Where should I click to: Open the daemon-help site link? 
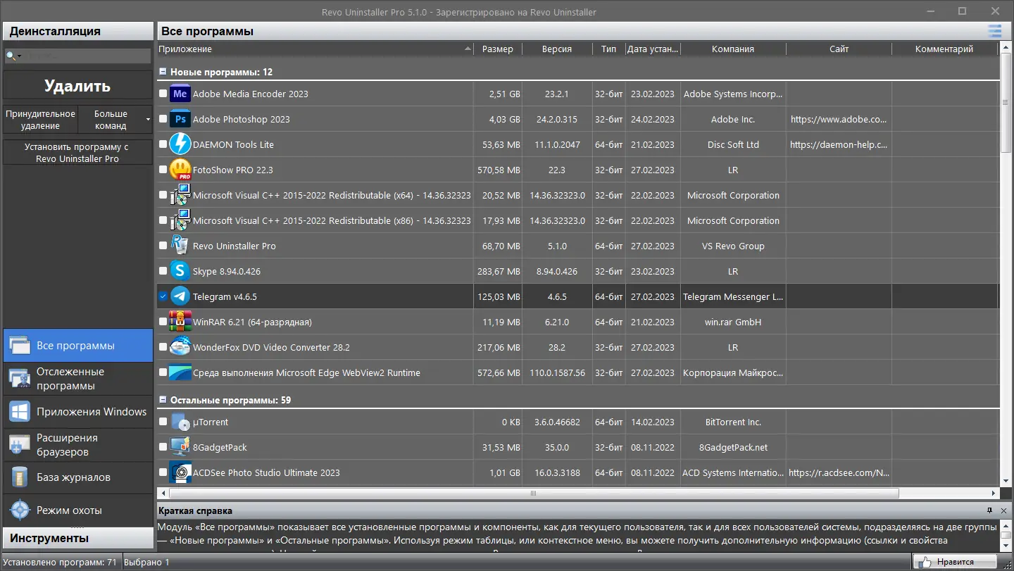(x=839, y=144)
